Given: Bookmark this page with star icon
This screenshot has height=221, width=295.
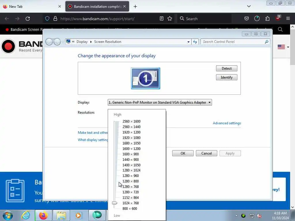Looking at the screenshot, I should coord(170,18).
